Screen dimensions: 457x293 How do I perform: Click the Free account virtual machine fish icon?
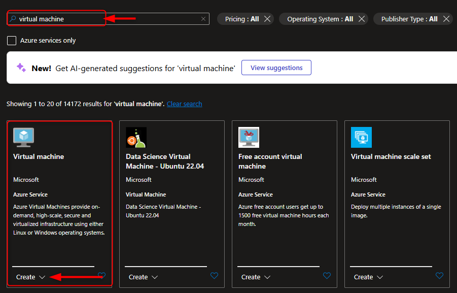pyautogui.click(x=249, y=137)
